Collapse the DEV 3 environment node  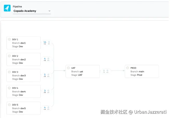click(9, 72)
